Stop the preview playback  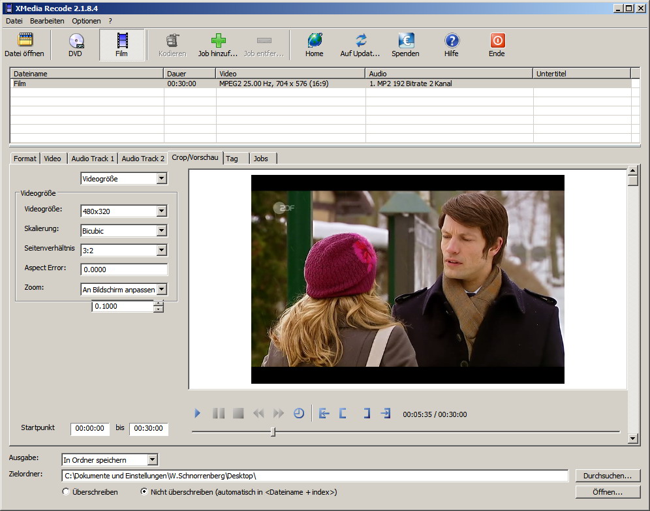pyautogui.click(x=238, y=413)
